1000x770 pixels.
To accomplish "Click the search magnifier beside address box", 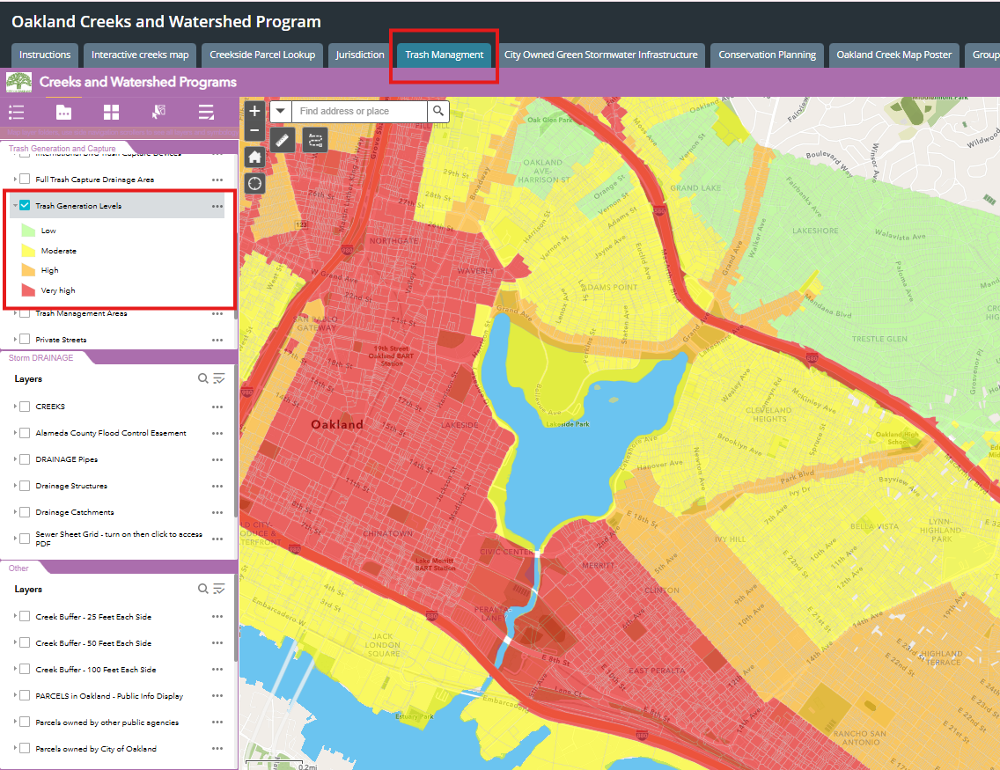I will pos(437,112).
